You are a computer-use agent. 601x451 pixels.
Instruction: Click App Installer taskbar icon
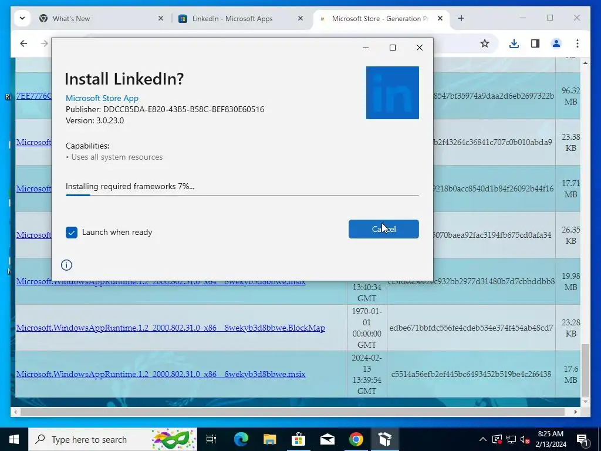coord(385,439)
